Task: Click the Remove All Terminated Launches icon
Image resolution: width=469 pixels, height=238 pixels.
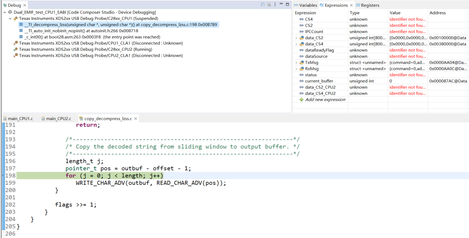Action: 269,5
